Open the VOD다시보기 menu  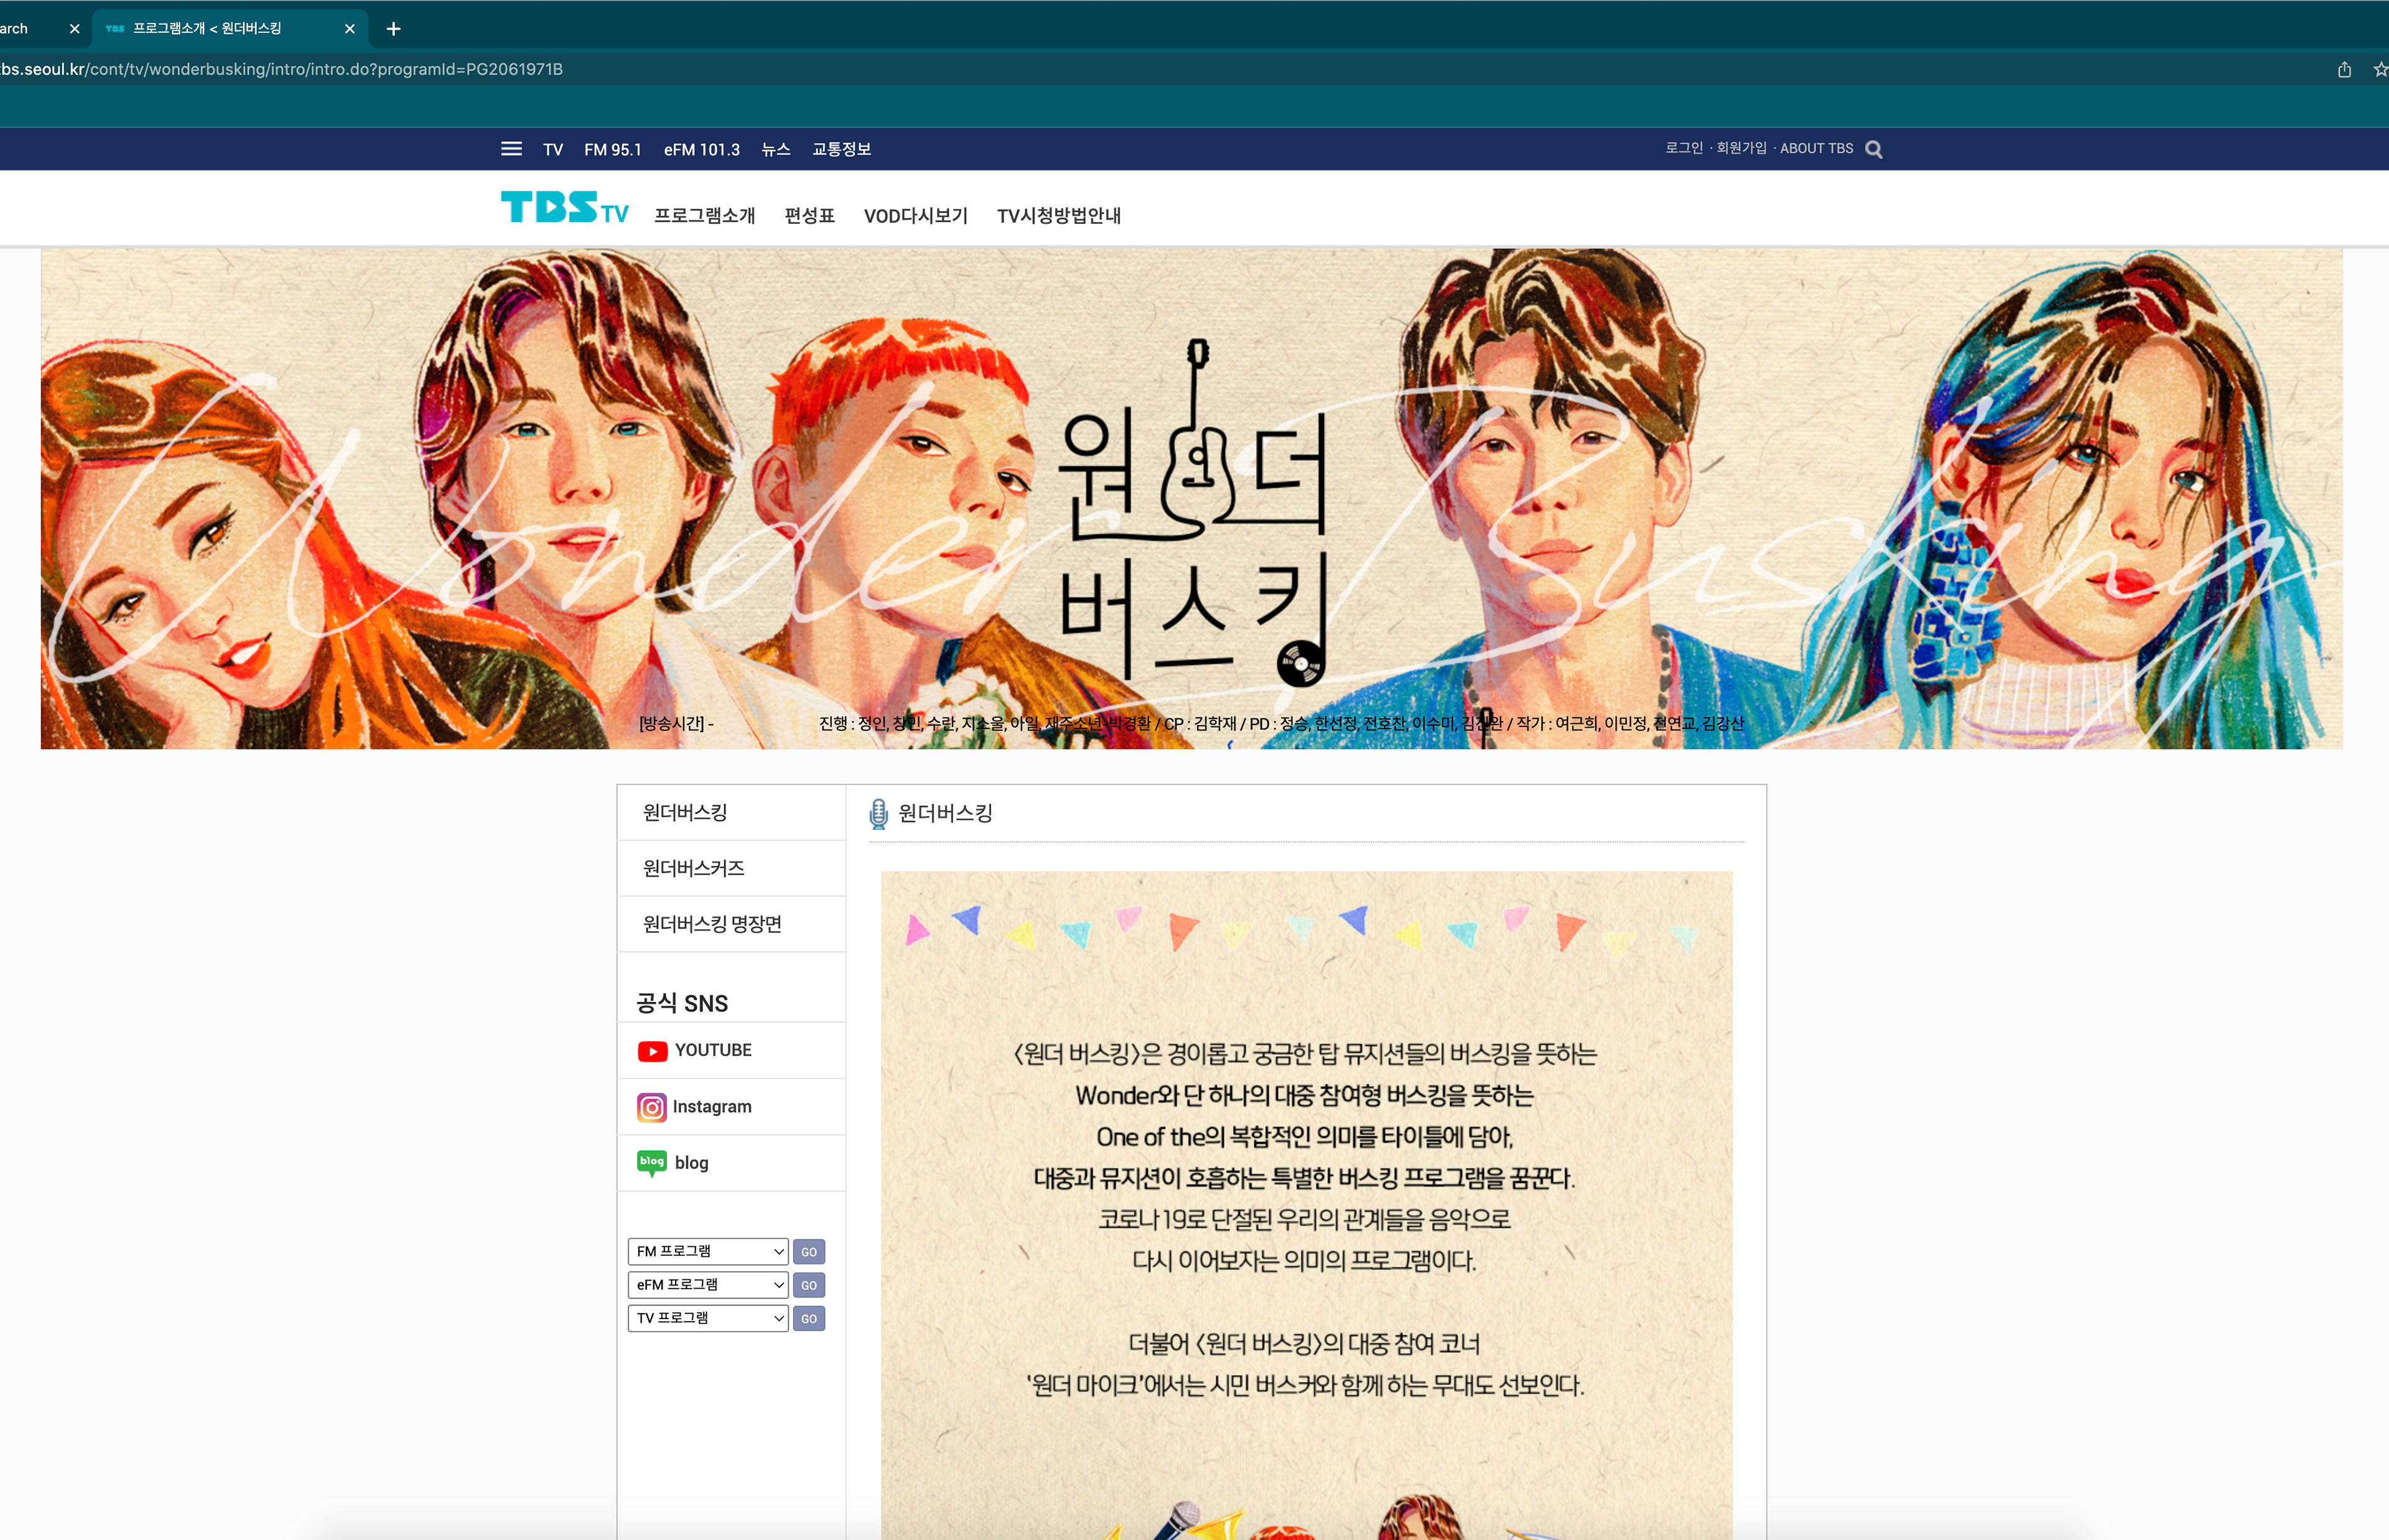pyautogui.click(x=915, y=215)
